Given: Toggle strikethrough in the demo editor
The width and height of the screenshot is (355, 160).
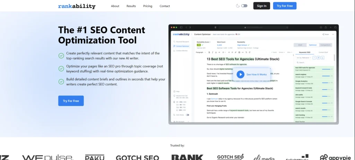Looking at the screenshot, I should click(219, 53).
